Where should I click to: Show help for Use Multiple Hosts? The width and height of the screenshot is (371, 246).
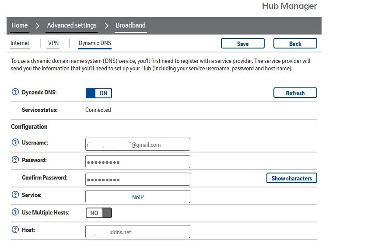tap(15, 212)
